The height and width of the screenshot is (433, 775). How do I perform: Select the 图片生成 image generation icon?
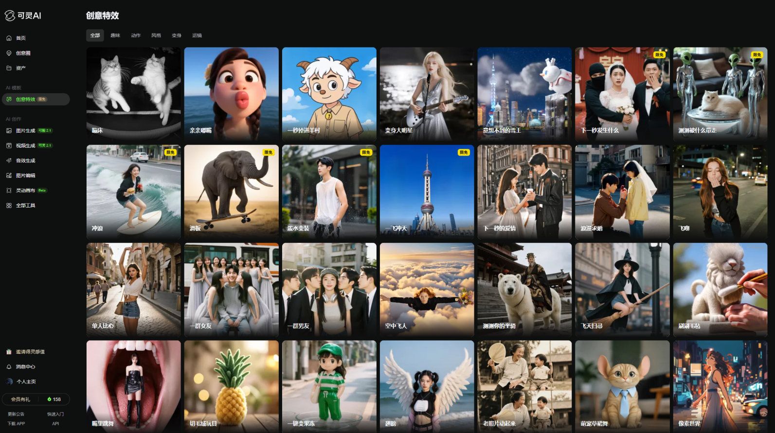[9, 131]
